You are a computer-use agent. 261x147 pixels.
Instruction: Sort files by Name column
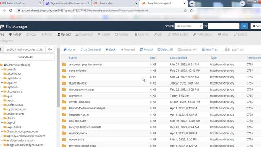click(x=73, y=58)
